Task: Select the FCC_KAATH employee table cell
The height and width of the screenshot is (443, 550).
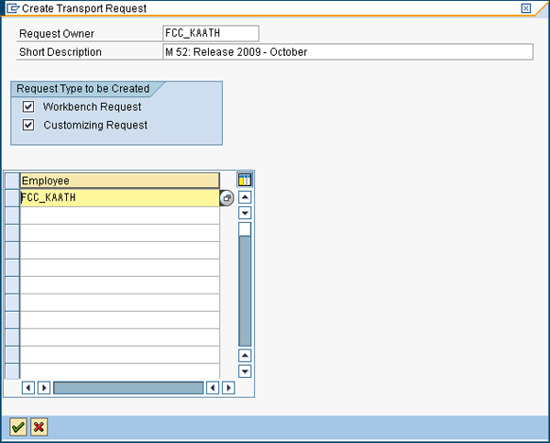Action: click(119, 198)
